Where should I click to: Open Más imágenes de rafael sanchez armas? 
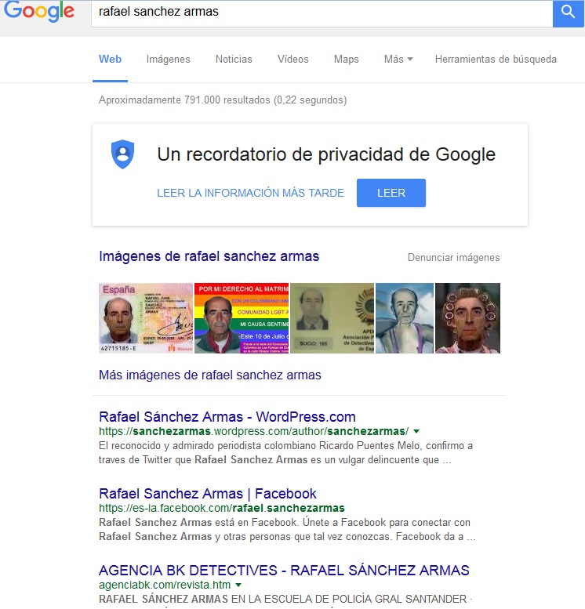(x=210, y=375)
